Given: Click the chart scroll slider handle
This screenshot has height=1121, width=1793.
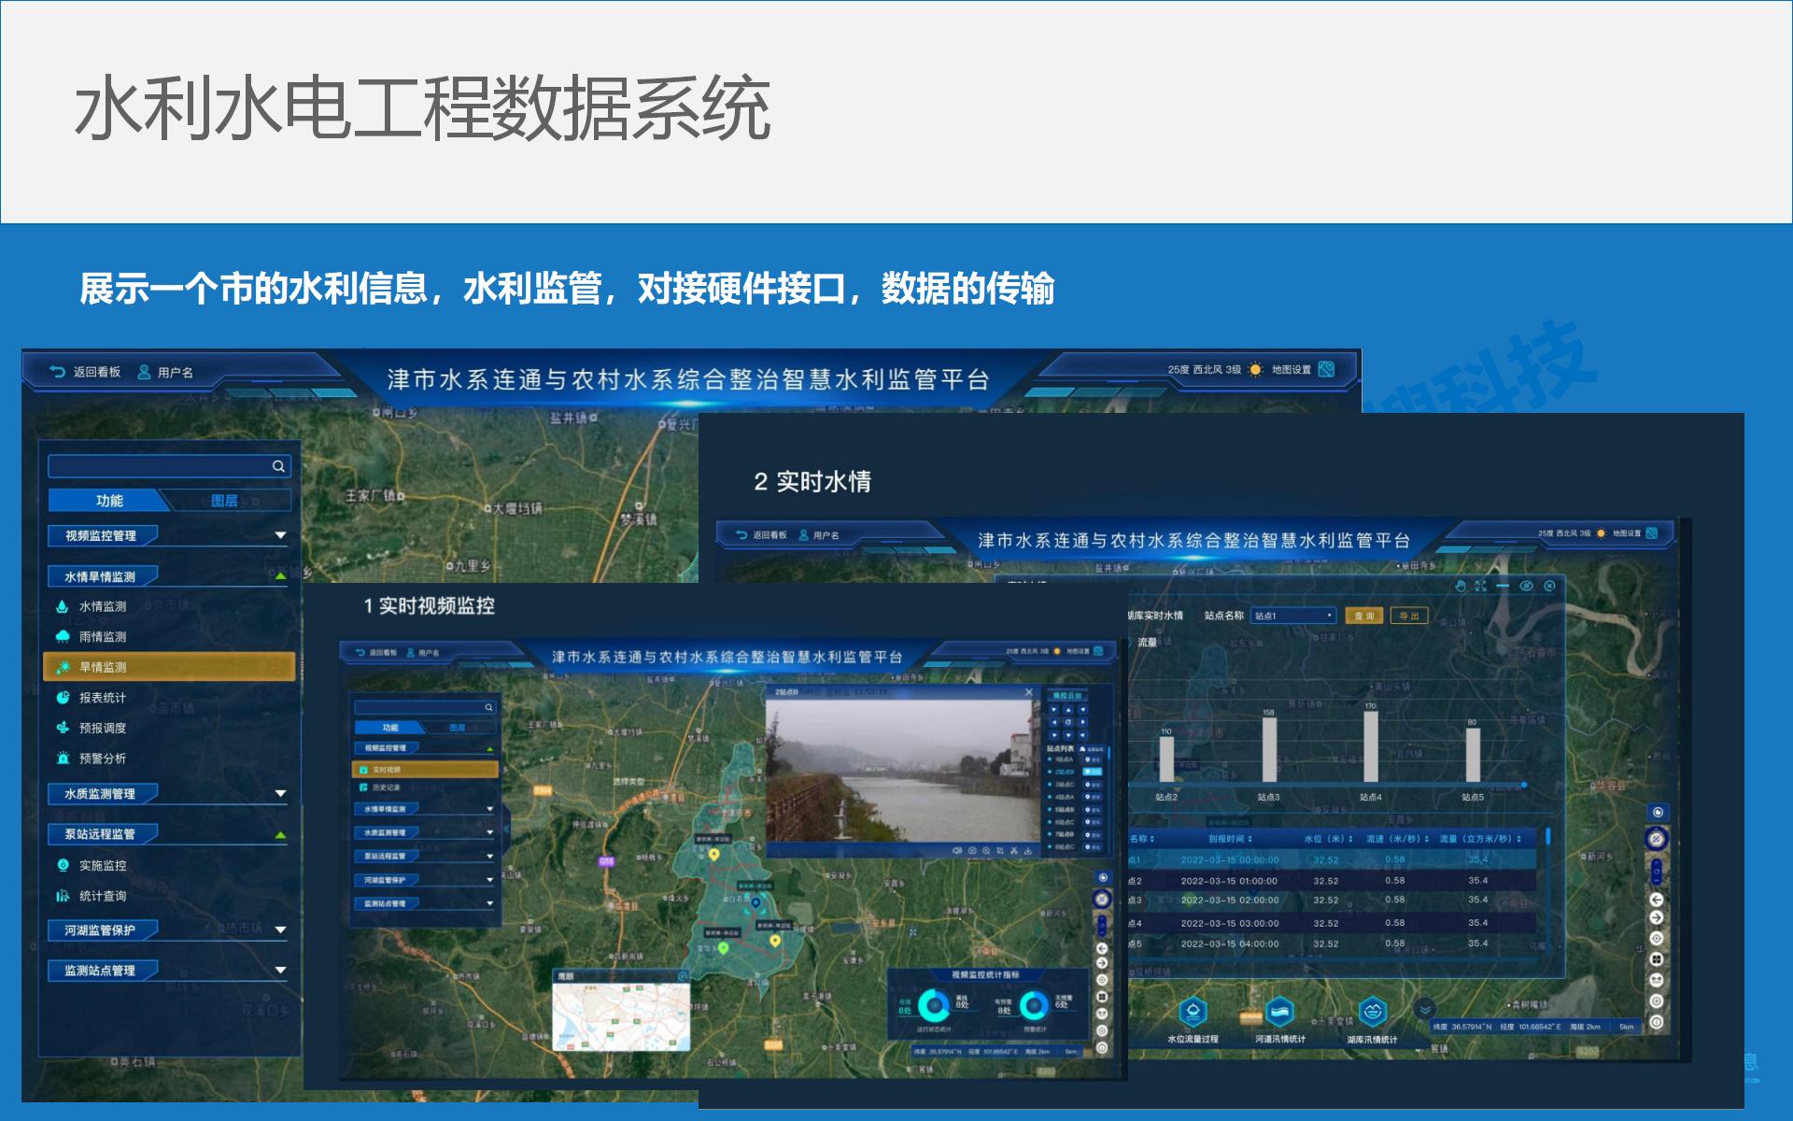Looking at the screenshot, I should pyautogui.click(x=1523, y=785).
